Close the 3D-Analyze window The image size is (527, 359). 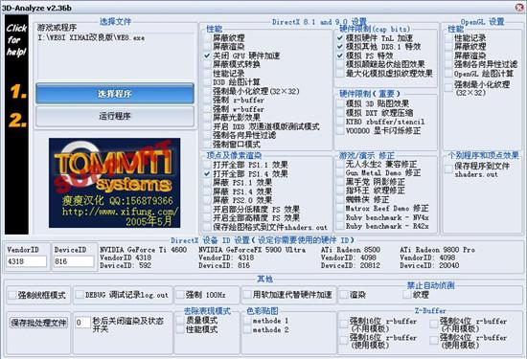click(x=520, y=7)
